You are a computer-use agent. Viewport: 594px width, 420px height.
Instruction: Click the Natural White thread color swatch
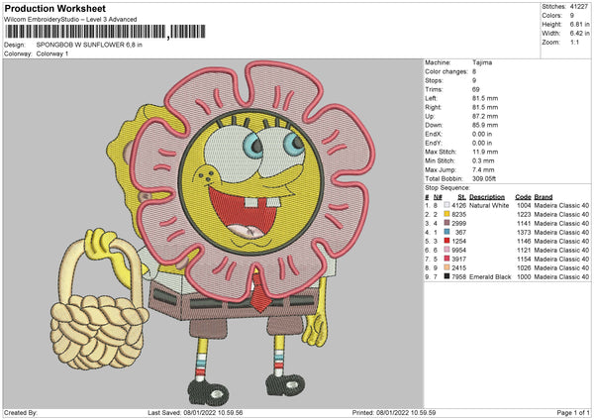(x=447, y=205)
